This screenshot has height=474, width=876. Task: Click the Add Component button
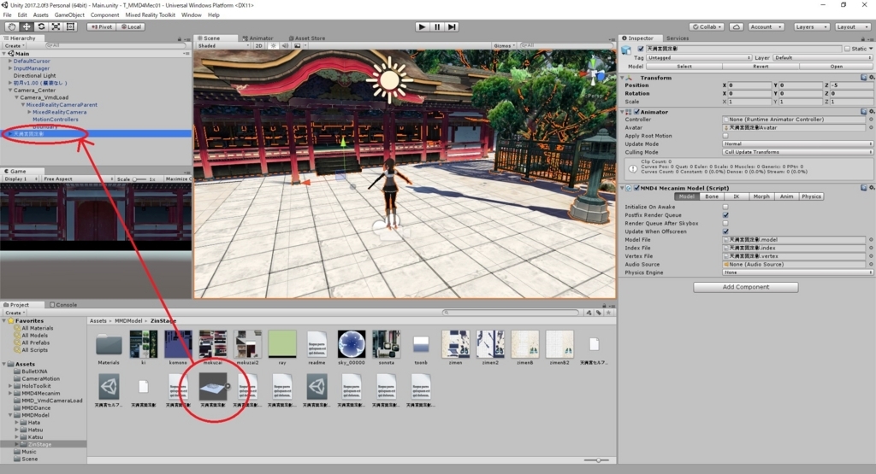(x=746, y=287)
